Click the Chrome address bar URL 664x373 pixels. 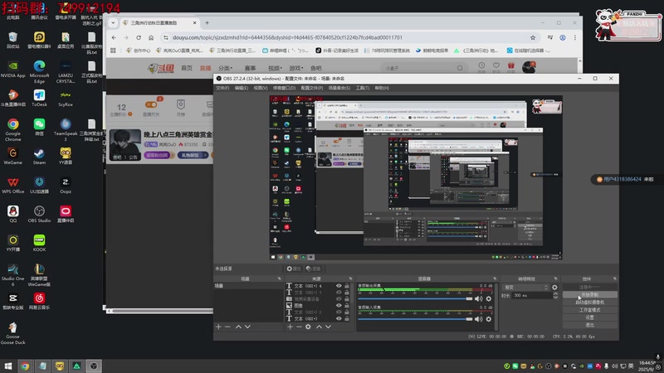[282, 37]
